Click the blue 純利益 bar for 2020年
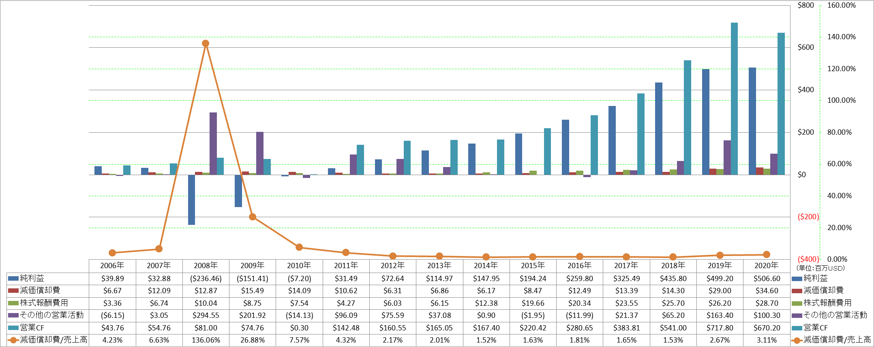Image resolution: width=874 pixels, height=347 pixels. click(x=752, y=121)
